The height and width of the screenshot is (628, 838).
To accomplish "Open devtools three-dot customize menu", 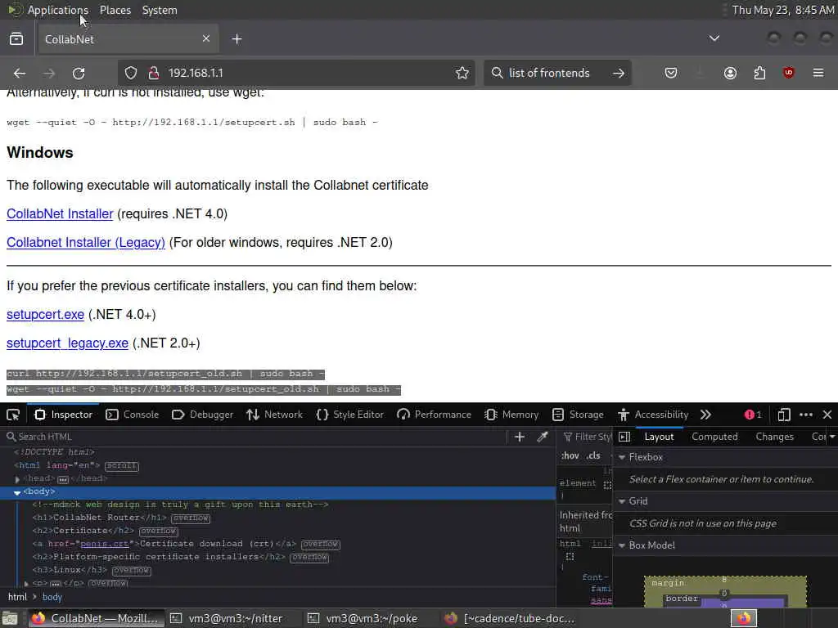I will (x=806, y=415).
